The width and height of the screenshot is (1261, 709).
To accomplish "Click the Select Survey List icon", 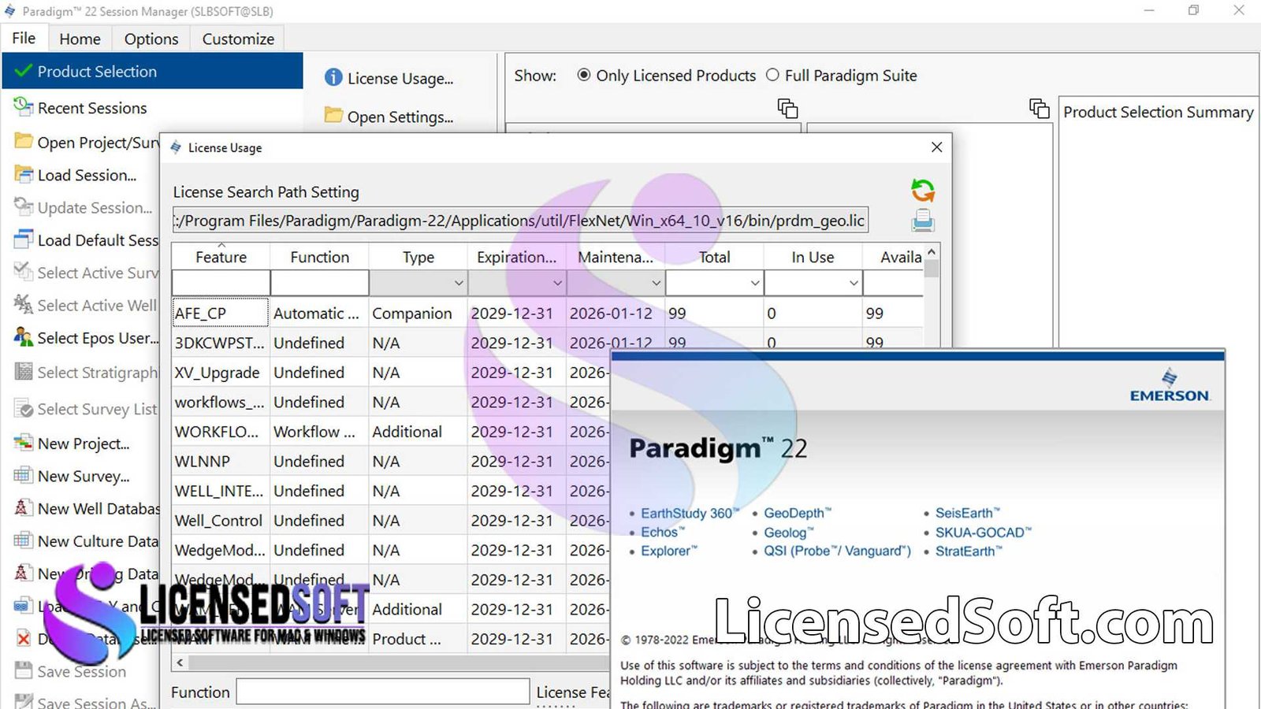I will pos(24,409).
